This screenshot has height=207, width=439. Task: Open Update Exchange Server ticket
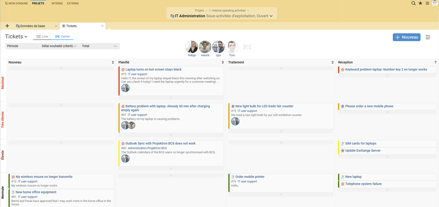pyautogui.click(x=363, y=151)
